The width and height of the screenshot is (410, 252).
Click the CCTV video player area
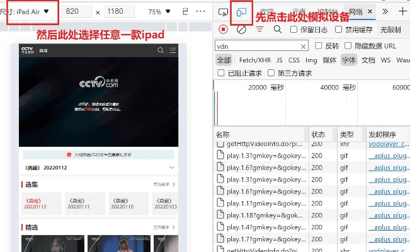tap(99, 102)
